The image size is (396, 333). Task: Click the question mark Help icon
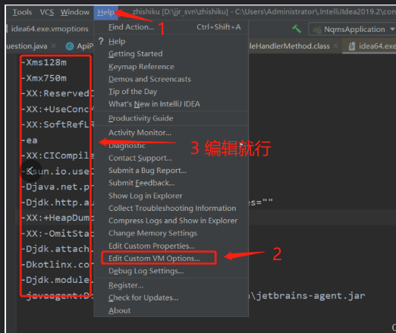pyautogui.click(x=101, y=41)
